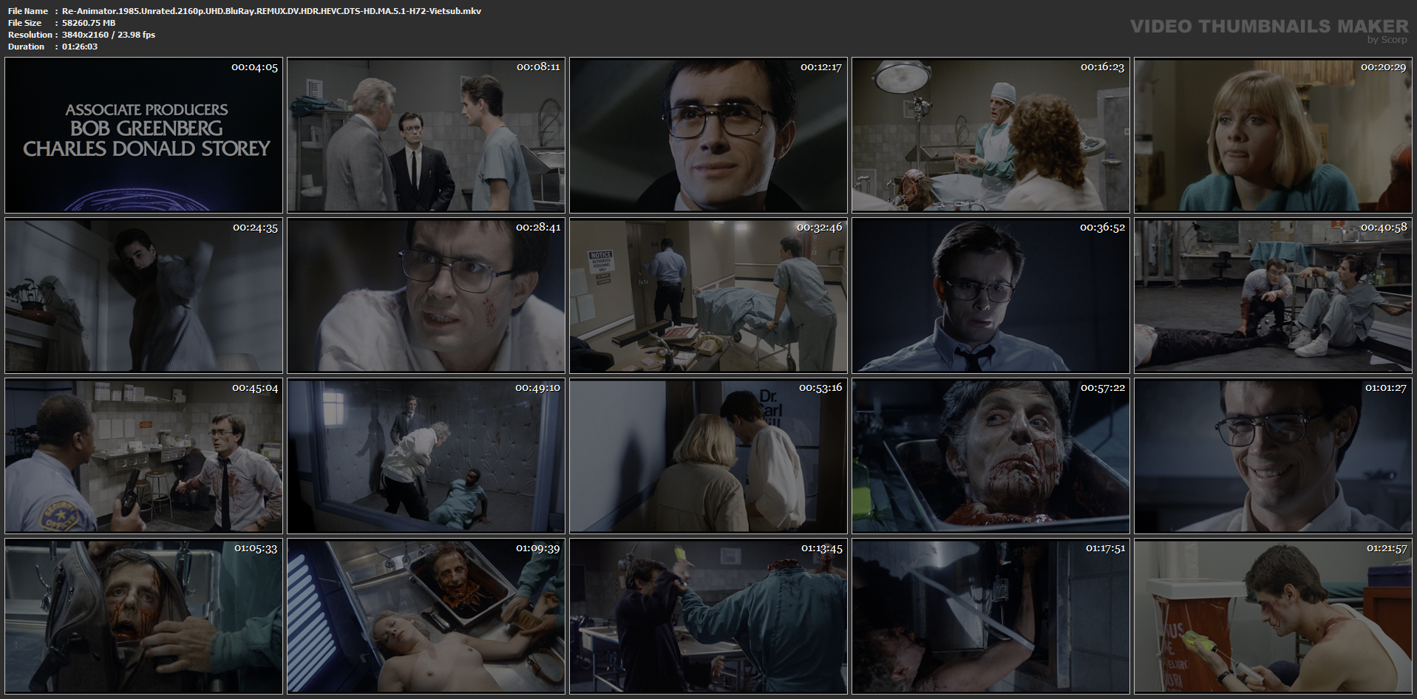Select the thumbnail at 00:12:17

point(709,136)
